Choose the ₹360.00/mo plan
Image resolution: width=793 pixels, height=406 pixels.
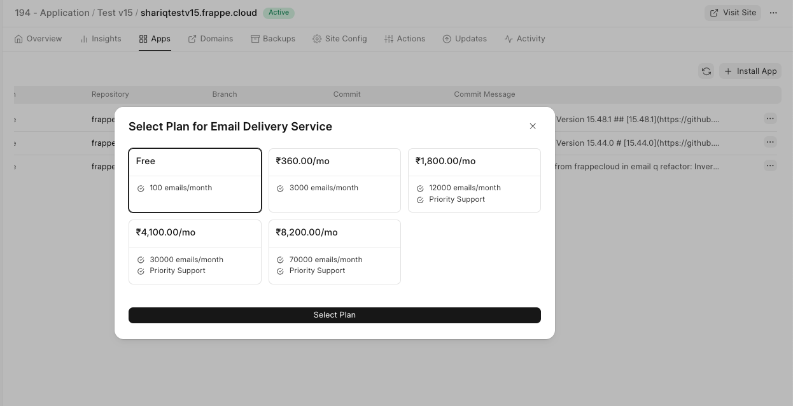point(334,180)
